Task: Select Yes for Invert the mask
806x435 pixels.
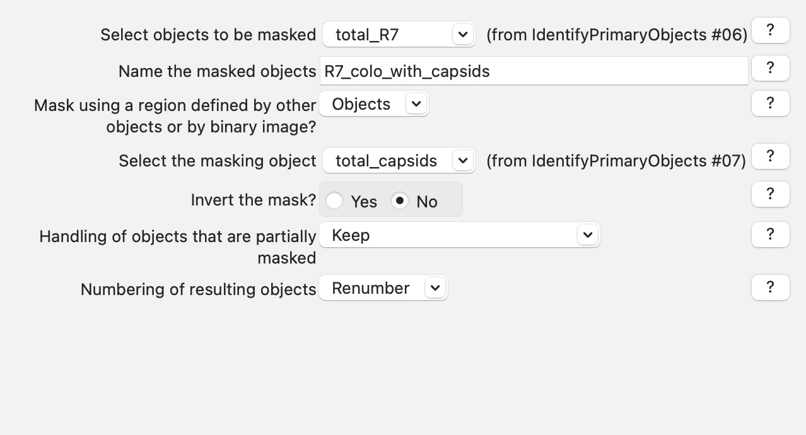Action: (335, 201)
